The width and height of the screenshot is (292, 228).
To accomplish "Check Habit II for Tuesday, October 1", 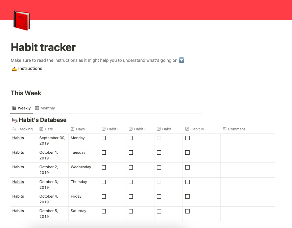I will (130, 152).
